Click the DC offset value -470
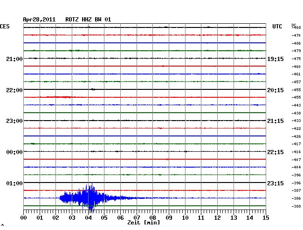The height and width of the screenshot is (230, 303). (296, 35)
